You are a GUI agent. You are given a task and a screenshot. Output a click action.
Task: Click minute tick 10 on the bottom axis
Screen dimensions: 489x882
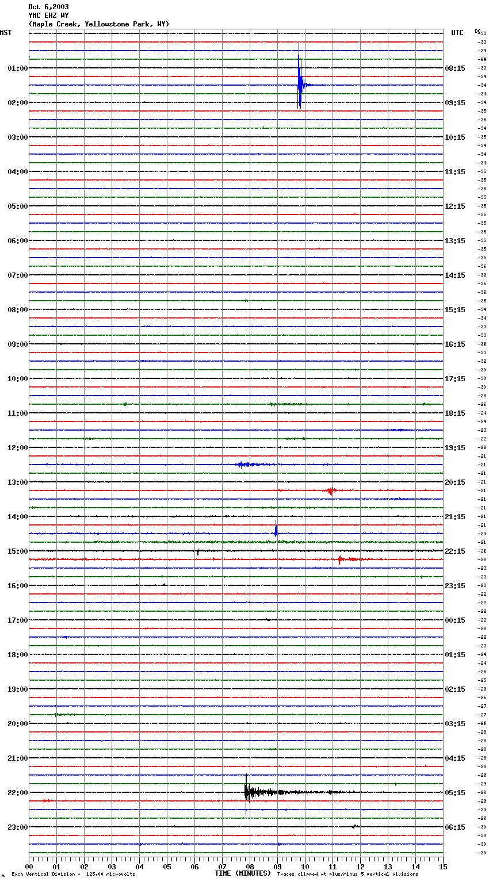coord(305,866)
